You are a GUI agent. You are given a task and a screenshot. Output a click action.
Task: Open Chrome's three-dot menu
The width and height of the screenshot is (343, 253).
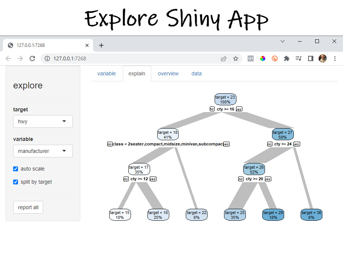click(335, 58)
